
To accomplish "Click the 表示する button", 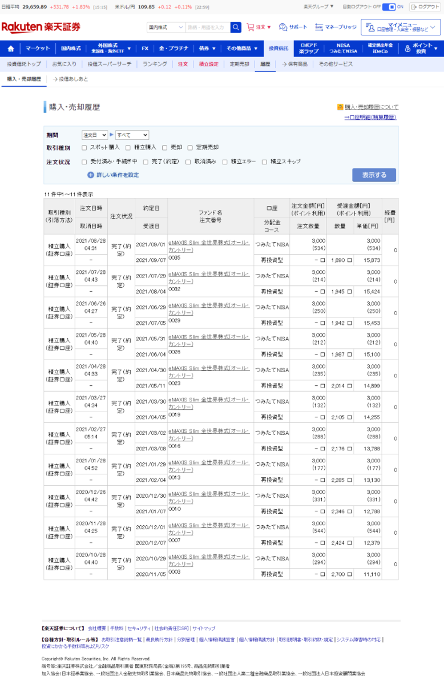I will (x=374, y=175).
